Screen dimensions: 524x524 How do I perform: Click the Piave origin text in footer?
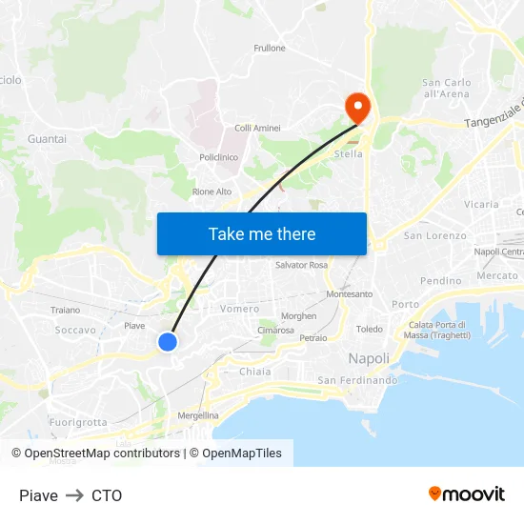[38, 495]
